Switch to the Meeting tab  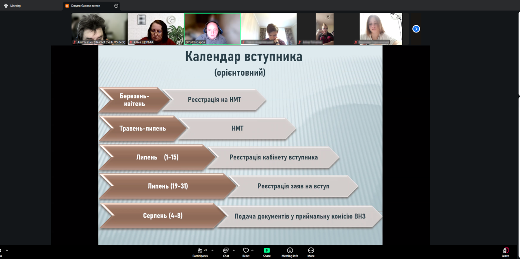[x=12, y=6]
